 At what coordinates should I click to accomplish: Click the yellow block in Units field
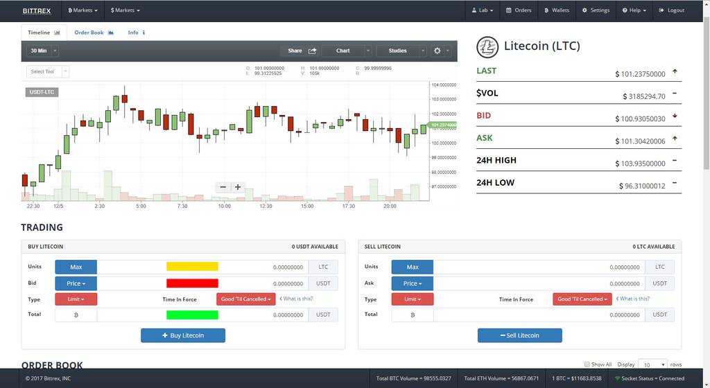192,267
